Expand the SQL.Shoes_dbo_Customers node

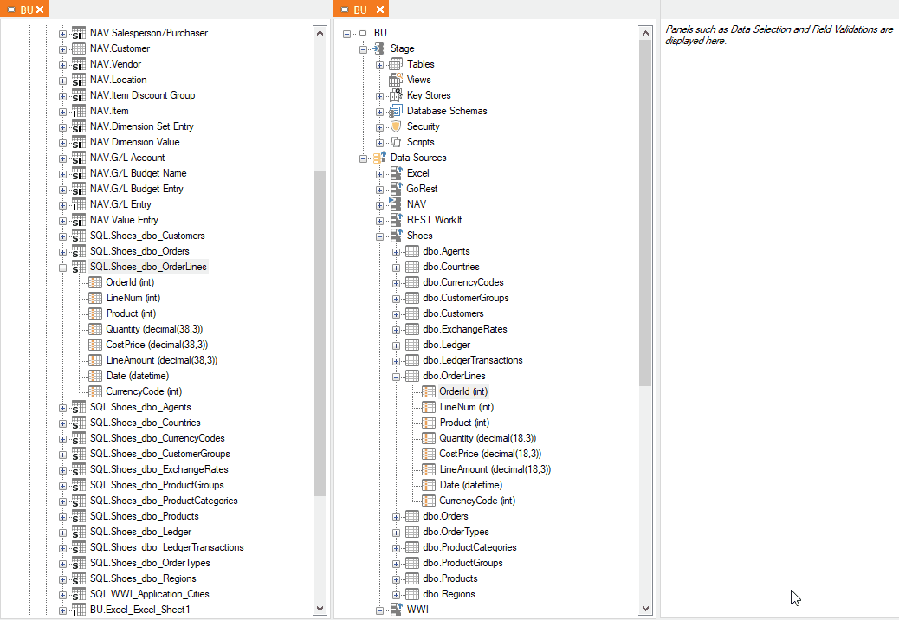coord(62,236)
